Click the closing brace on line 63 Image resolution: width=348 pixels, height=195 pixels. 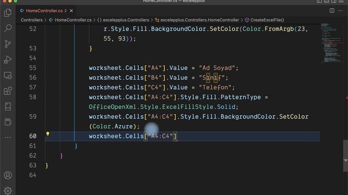tap(47, 165)
